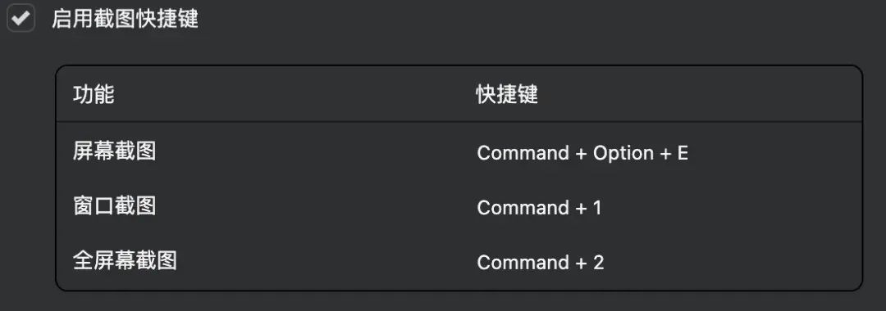
Task: Select the 窗口截图 function name
Action: coord(114,205)
